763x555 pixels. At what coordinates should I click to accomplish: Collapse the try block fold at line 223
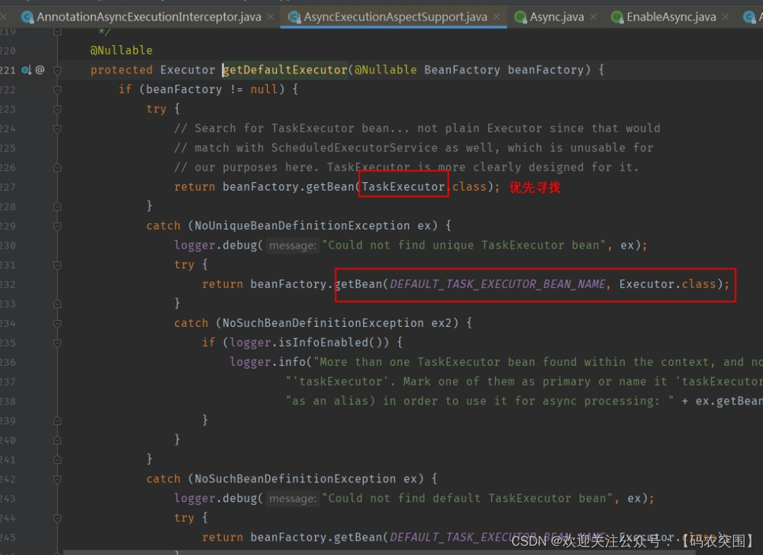(x=57, y=109)
